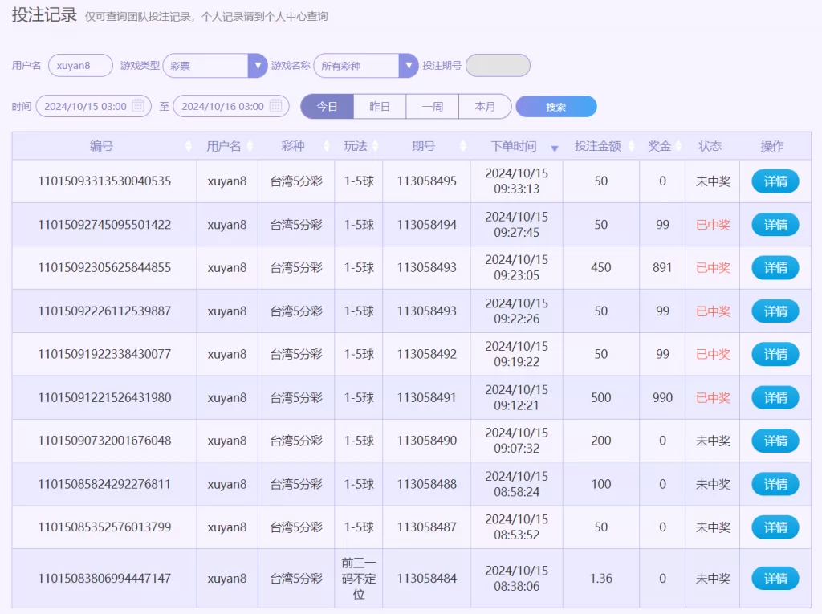Click order number 11015083806994447147
The width and height of the screenshot is (822, 614).
coord(104,579)
